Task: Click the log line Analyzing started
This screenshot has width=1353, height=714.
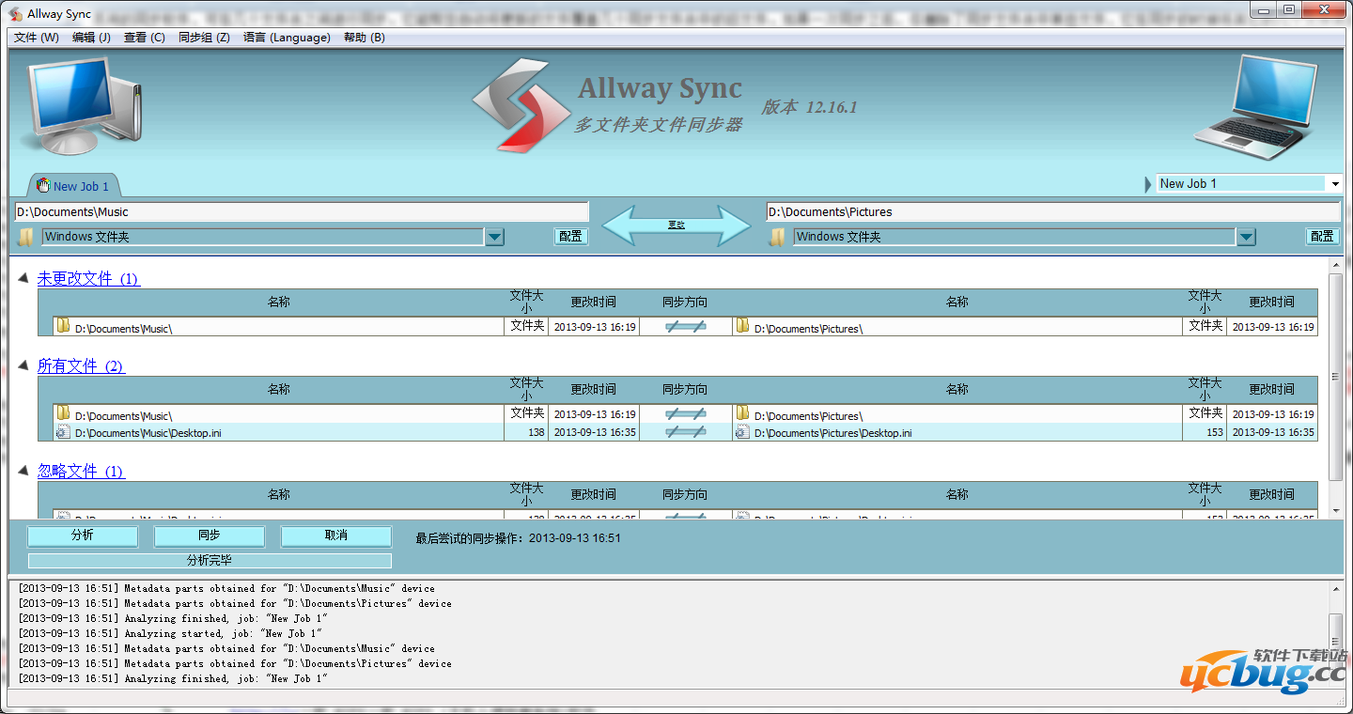Action: tap(170, 633)
